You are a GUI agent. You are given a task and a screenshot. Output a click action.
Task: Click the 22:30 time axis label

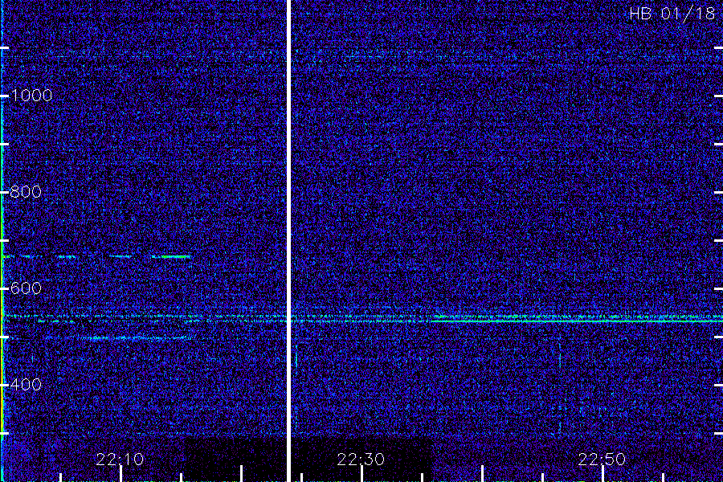361,460
